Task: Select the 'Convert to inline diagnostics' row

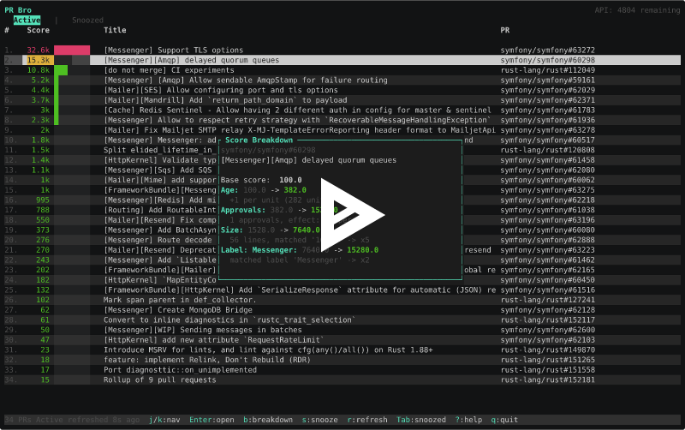Action: point(342,320)
